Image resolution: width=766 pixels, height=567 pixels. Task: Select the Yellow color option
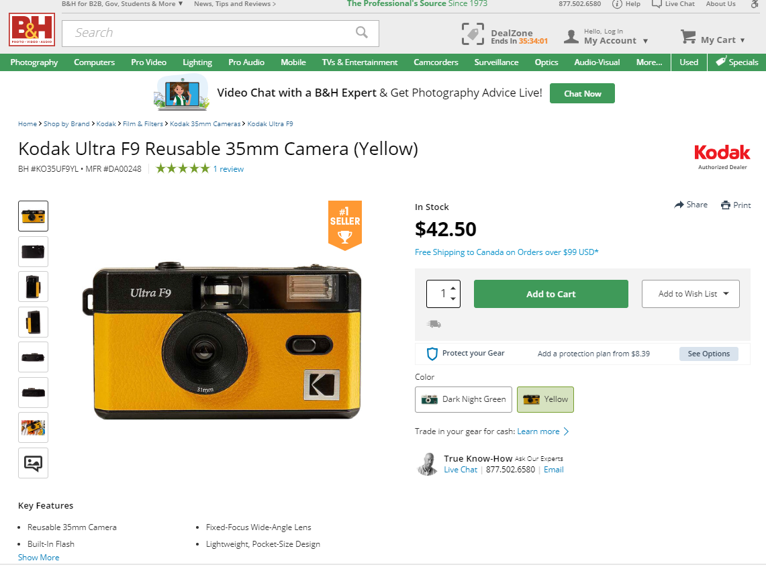click(545, 399)
